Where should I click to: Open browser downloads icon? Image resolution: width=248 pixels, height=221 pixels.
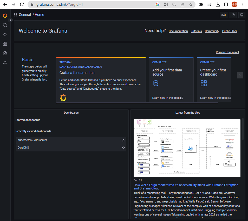click(x=218, y=4)
